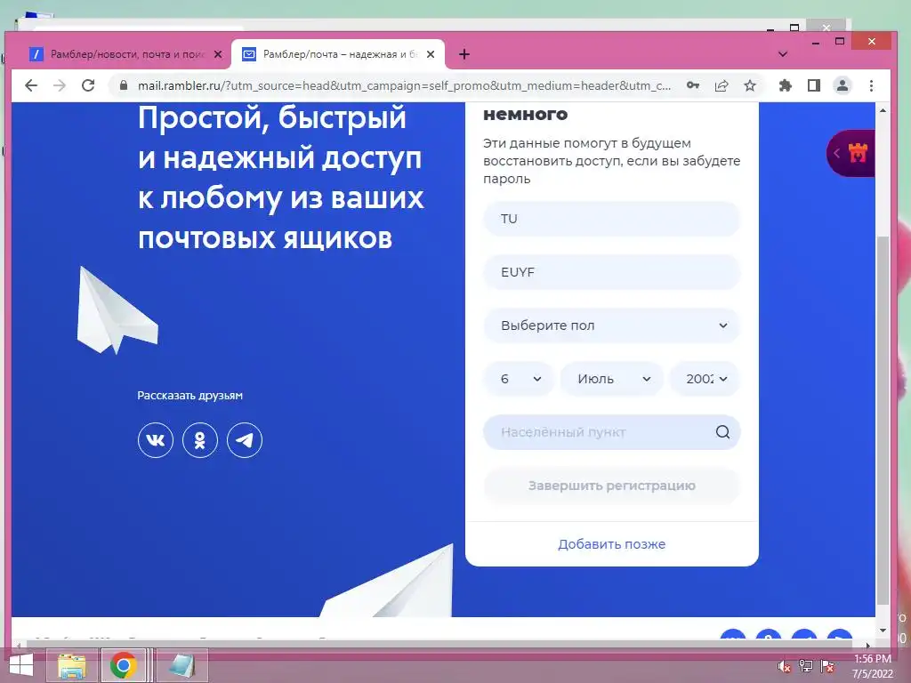
Task: Share to Odnoklassniki
Action: pyautogui.click(x=200, y=440)
